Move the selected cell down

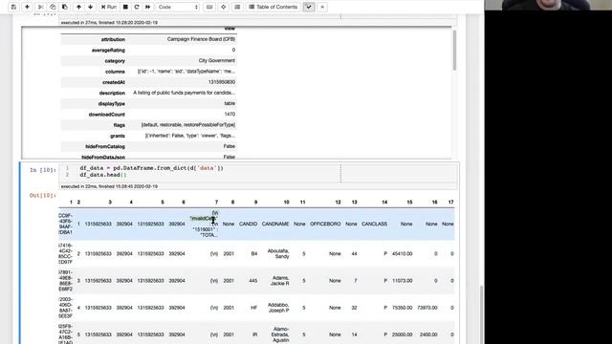90,7
